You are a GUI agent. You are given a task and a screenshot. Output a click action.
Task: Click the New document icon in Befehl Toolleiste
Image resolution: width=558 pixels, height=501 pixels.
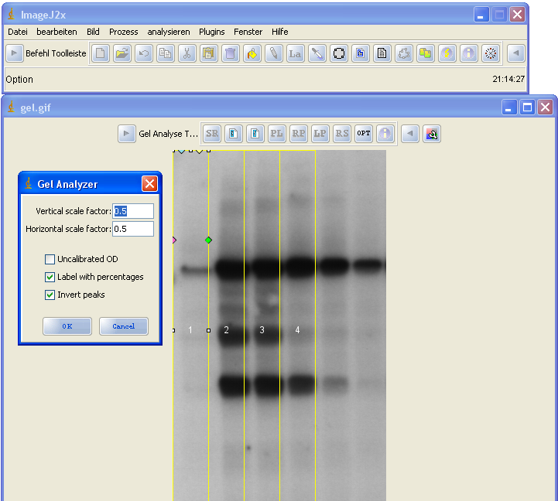[x=101, y=53]
